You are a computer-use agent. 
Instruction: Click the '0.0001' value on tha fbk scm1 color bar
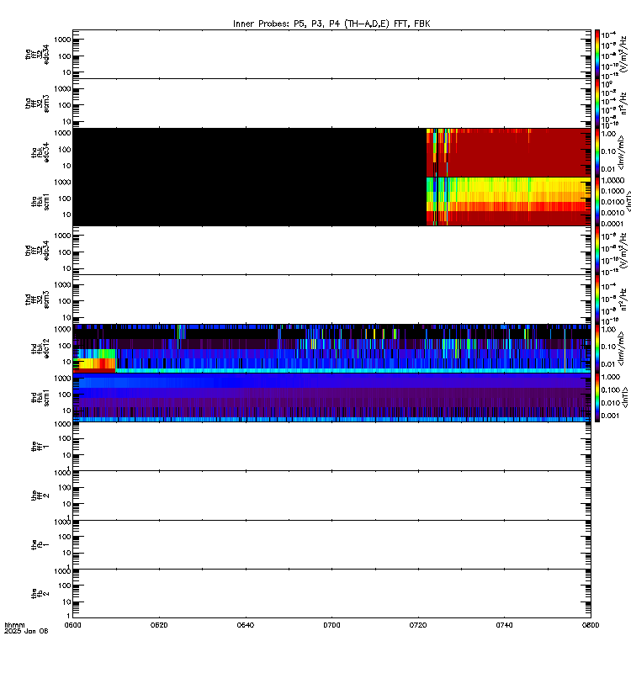[612, 224]
